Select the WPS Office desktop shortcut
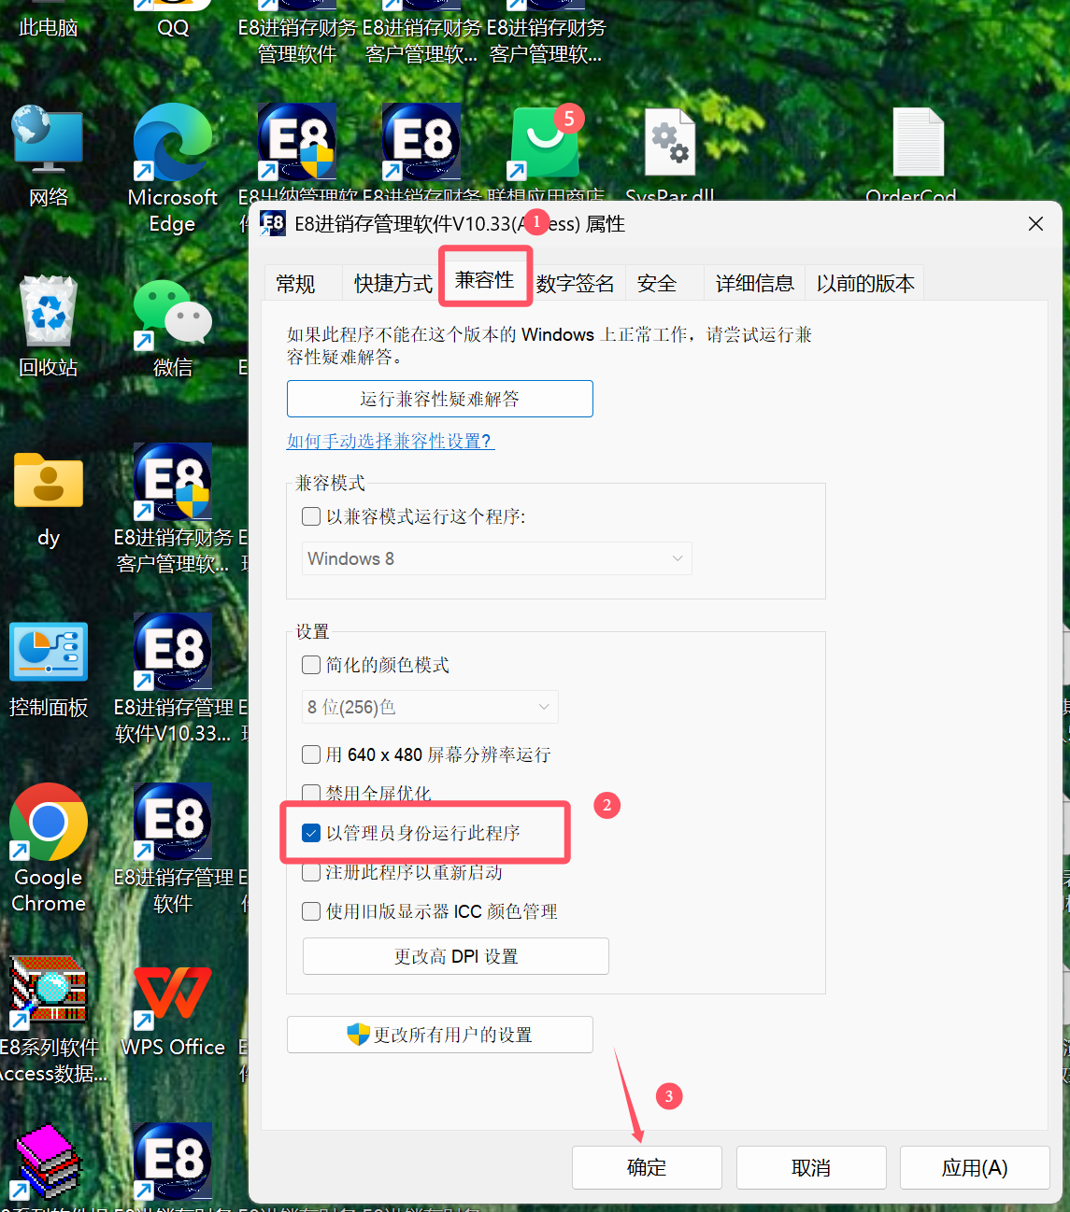The width and height of the screenshot is (1070, 1212). [173, 993]
